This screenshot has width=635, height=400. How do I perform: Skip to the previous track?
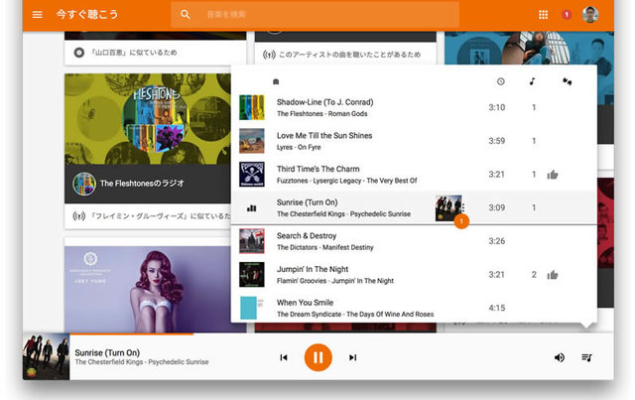tap(284, 357)
